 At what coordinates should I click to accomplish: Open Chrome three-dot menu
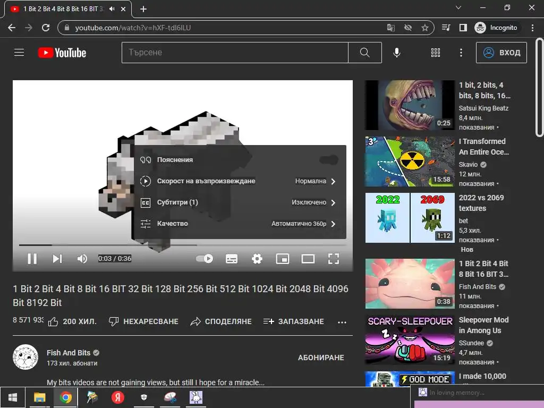coord(532,28)
